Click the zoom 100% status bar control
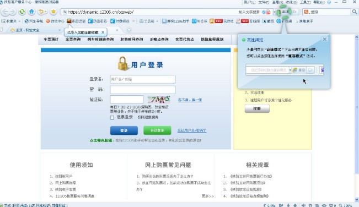359x207 pixels. tap(346, 205)
